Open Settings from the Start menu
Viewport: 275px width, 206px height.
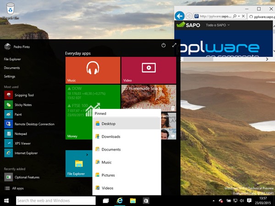tap(10, 76)
